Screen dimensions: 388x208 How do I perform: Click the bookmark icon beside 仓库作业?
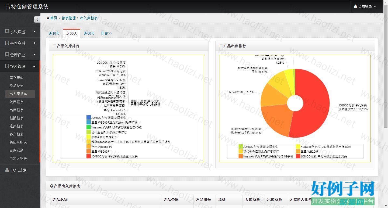[7, 55]
